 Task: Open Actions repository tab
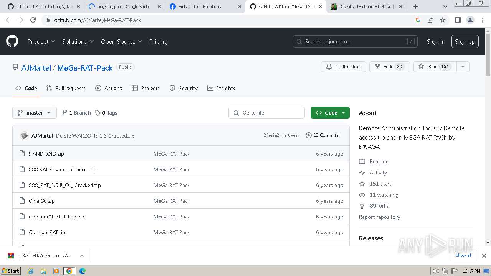pyautogui.click(x=109, y=88)
